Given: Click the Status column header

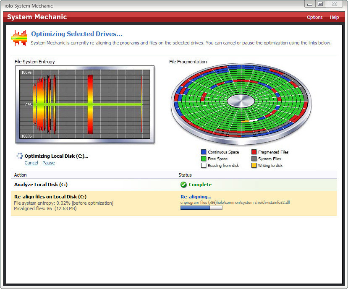Looking at the screenshot, I should click(x=185, y=175).
